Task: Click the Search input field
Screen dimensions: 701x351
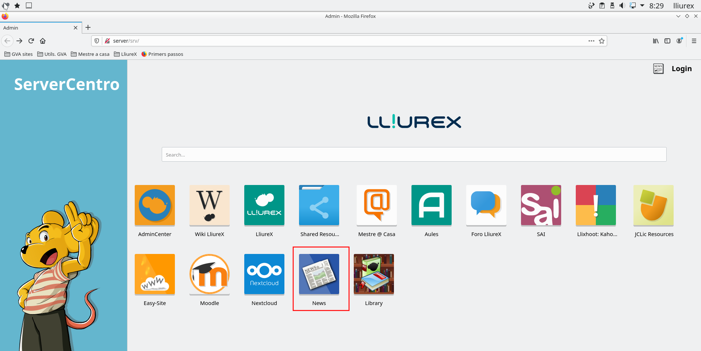Action: tap(414, 154)
